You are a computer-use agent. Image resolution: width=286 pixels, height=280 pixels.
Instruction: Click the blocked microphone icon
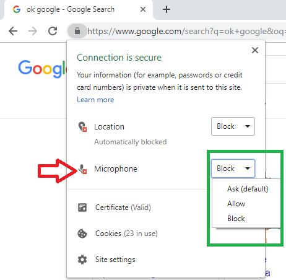82,169
